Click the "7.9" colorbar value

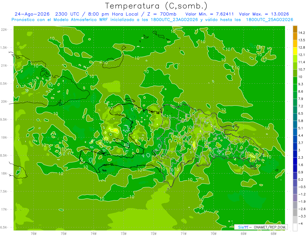click(x=301, y=99)
